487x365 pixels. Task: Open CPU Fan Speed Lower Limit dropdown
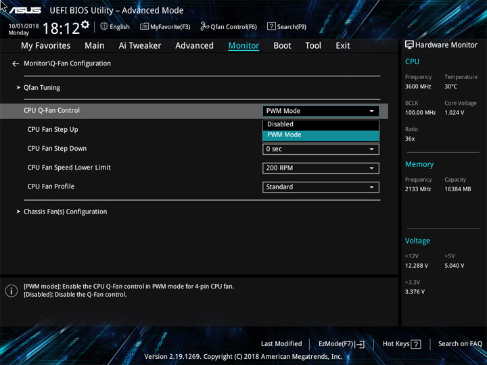tap(321, 168)
